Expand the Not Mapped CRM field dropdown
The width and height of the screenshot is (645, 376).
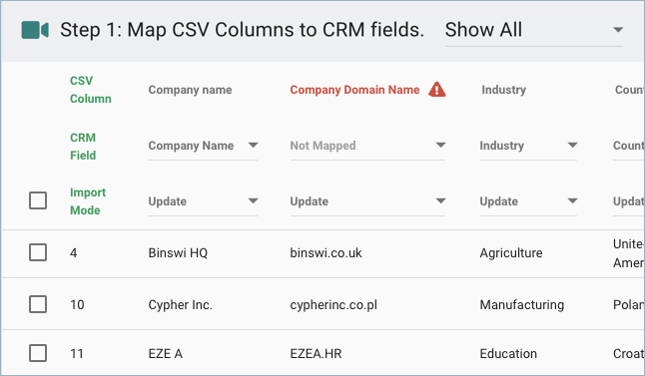pyautogui.click(x=367, y=146)
